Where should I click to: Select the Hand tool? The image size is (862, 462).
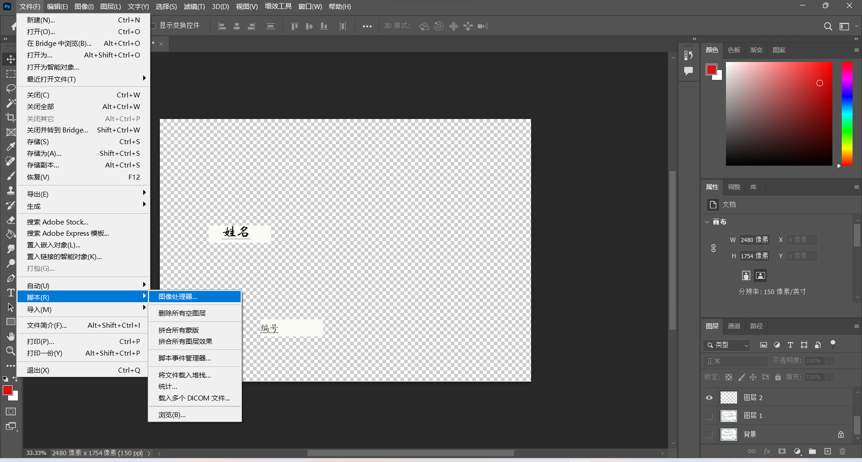(x=11, y=336)
